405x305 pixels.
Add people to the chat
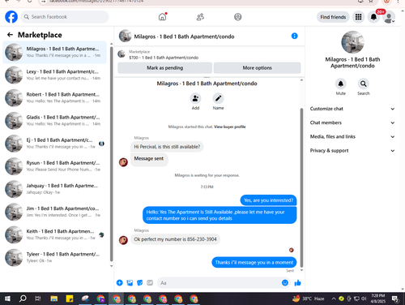(x=195, y=98)
